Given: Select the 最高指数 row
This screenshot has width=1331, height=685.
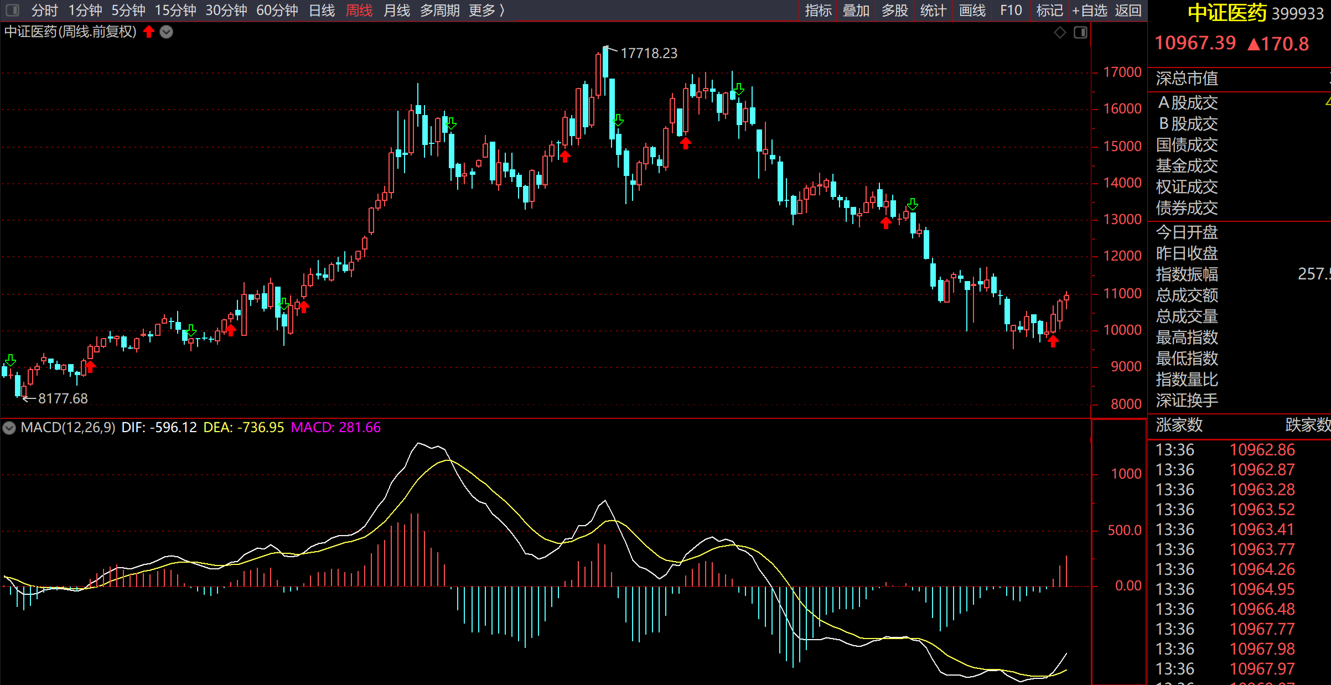Looking at the screenshot, I should (1239, 338).
